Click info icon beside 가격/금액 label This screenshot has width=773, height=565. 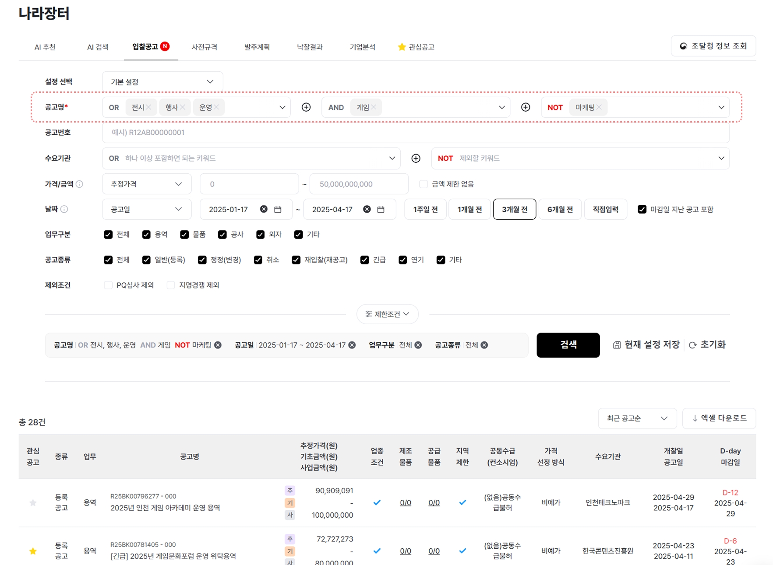pos(79,184)
